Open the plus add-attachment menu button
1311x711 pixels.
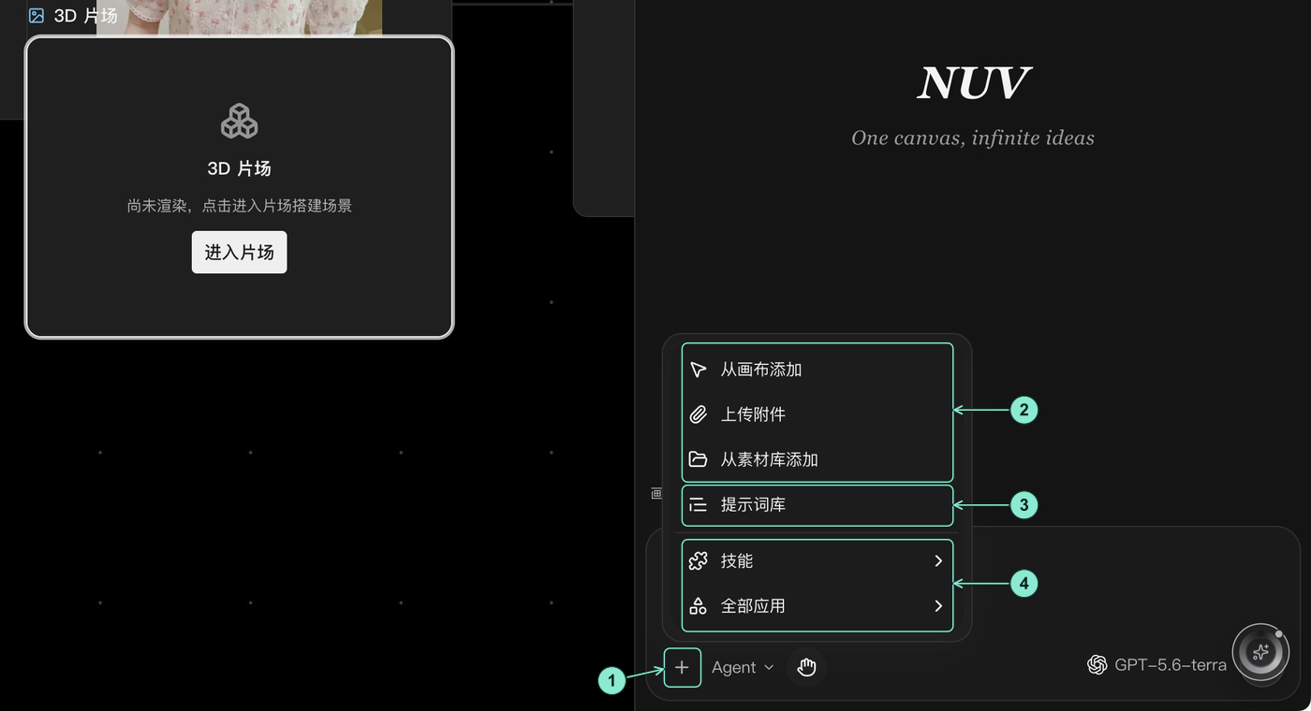(682, 667)
